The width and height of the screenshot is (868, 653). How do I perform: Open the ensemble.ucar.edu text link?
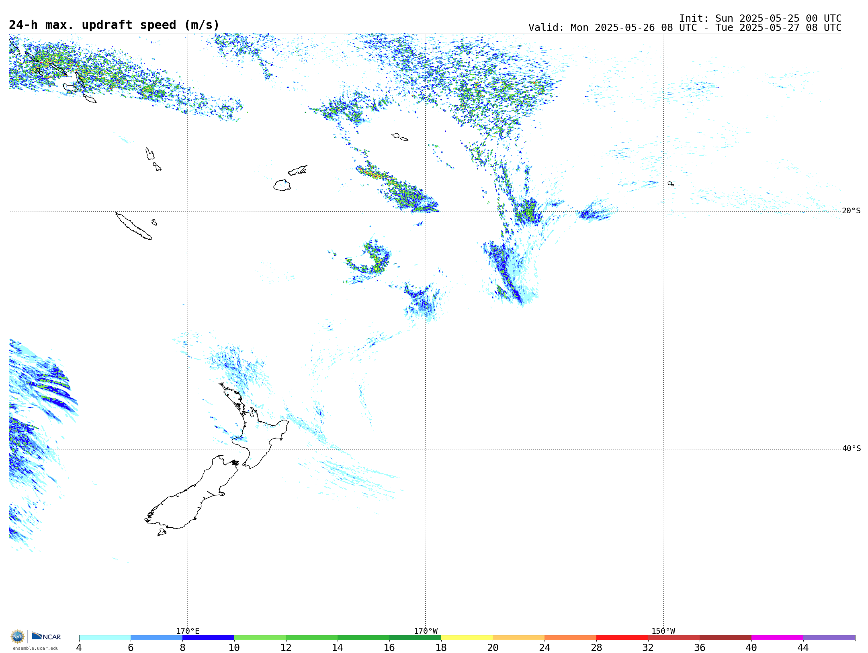click(x=35, y=648)
